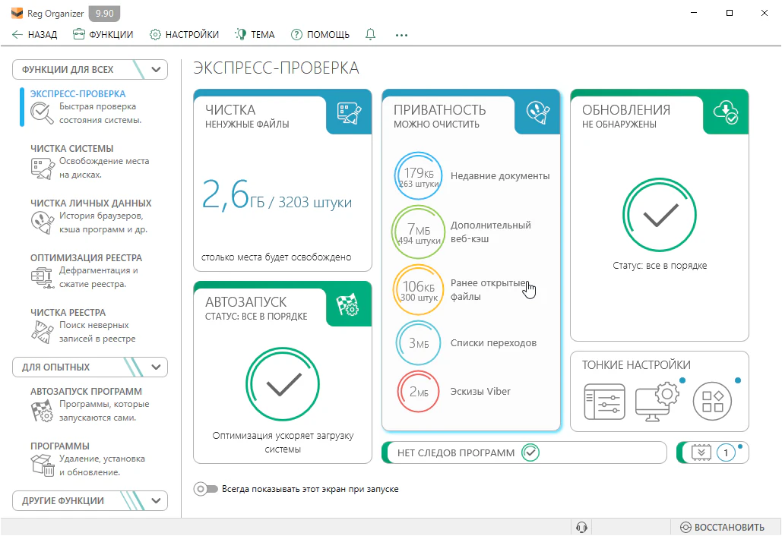This screenshot has height=536, width=782.
Task: Toggle 'Всегда показывать этот экран при запуске'
Action: tap(206, 489)
